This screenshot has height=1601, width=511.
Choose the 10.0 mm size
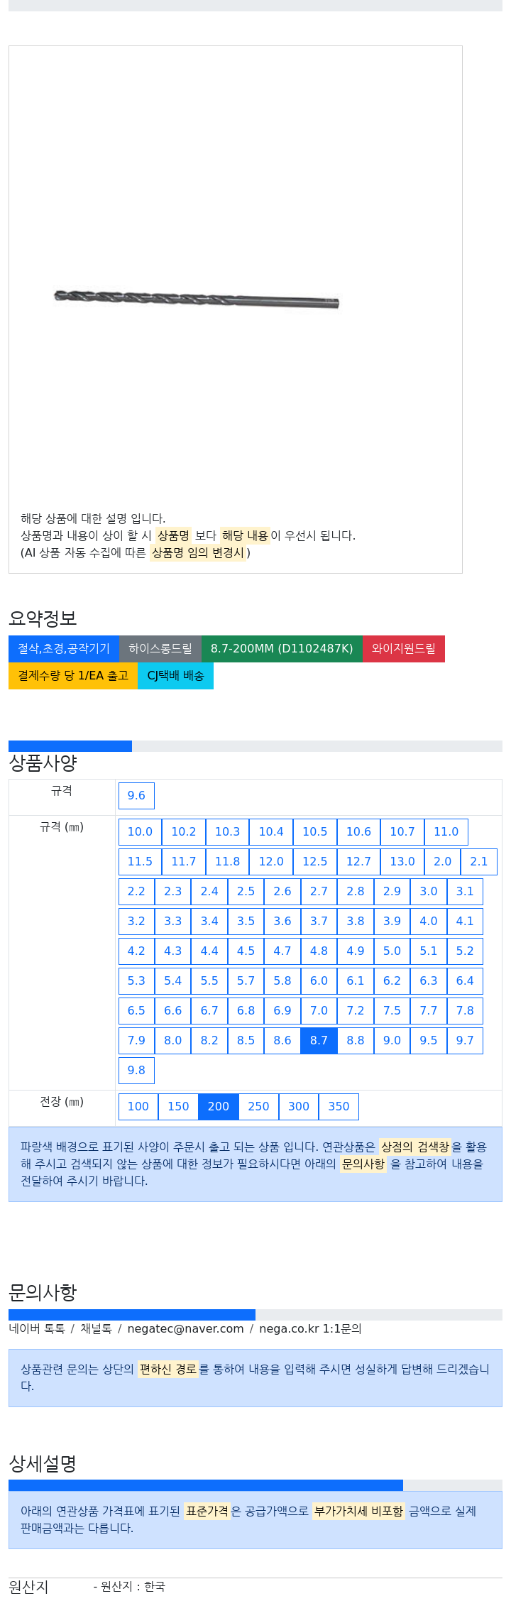tap(140, 831)
